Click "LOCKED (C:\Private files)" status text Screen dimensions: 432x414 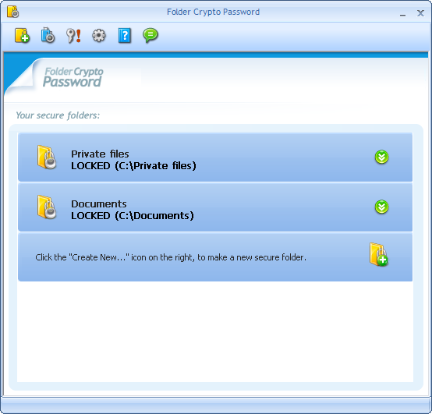[x=133, y=166]
